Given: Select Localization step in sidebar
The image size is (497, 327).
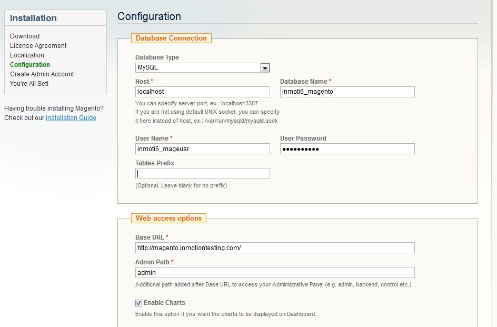Looking at the screenshot, I should [27, 55].
